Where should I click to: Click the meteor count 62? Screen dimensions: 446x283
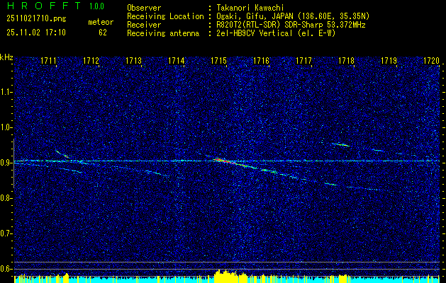pos(103,33)
